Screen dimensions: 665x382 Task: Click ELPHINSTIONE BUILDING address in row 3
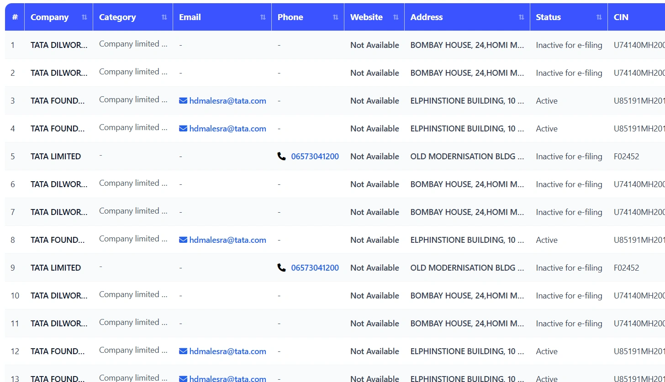[467, 101]
